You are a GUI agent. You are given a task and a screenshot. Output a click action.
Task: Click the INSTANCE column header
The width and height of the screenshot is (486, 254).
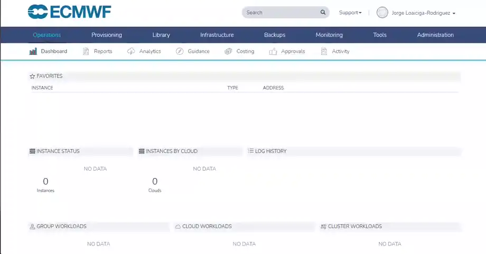click(x=42, y=88)
